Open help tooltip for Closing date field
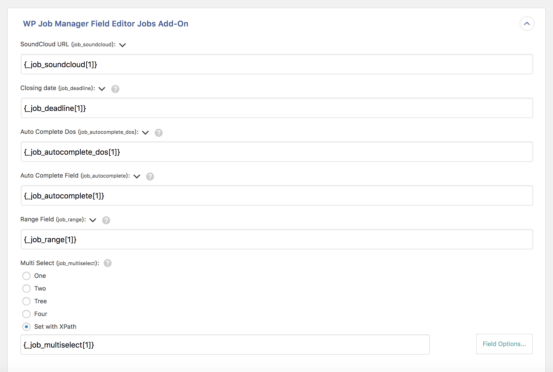 pos(115,89)
